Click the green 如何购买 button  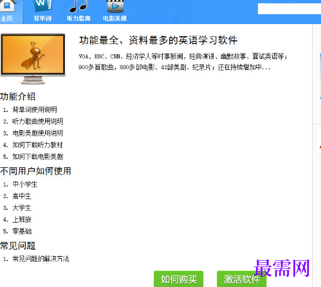[179, 279]
